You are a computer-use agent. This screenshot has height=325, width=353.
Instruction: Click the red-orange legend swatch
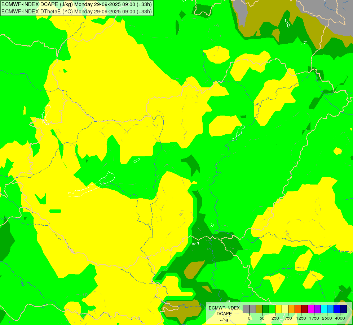(298, 309)
